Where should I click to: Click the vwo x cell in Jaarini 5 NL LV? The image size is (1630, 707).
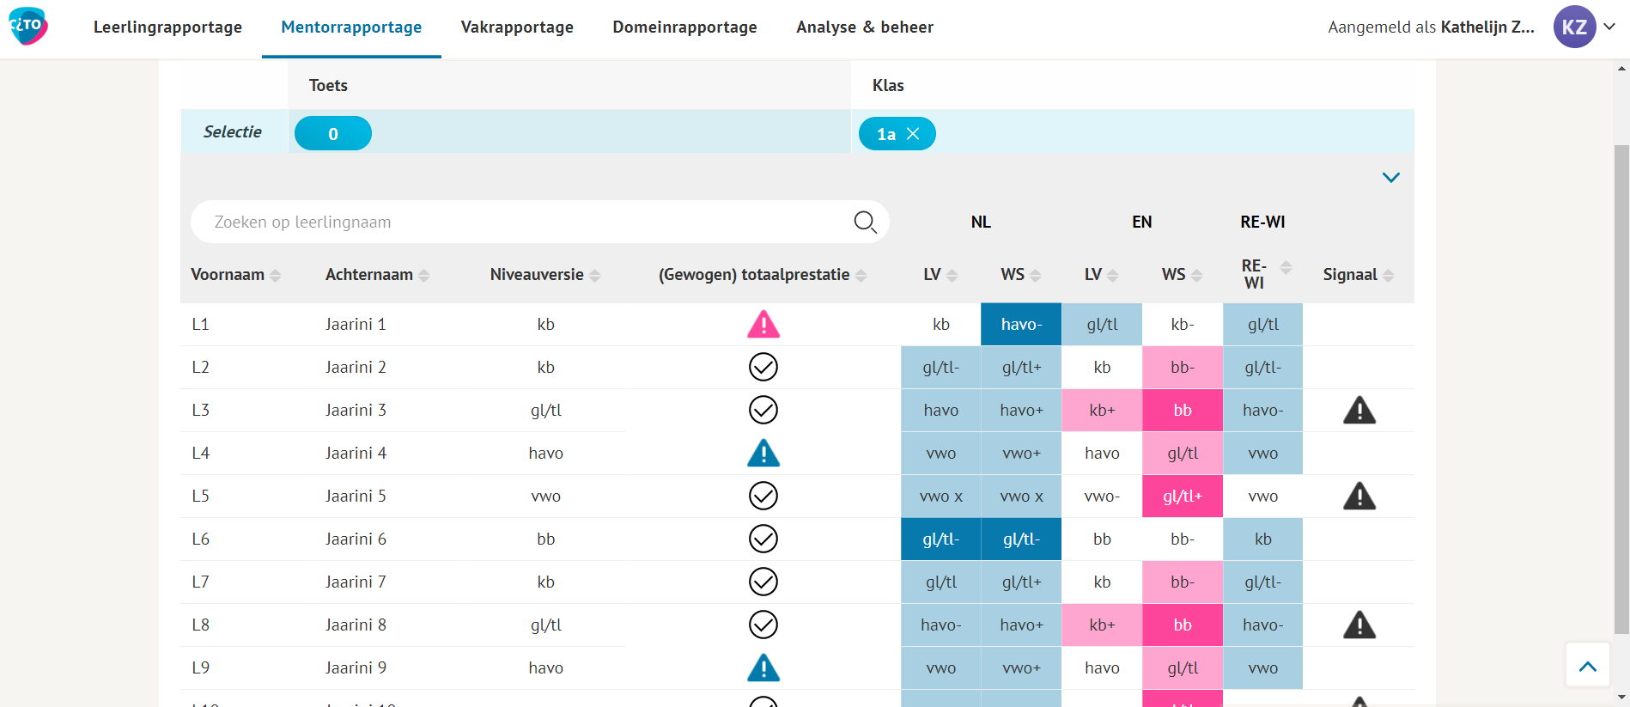tap(940, 496)
